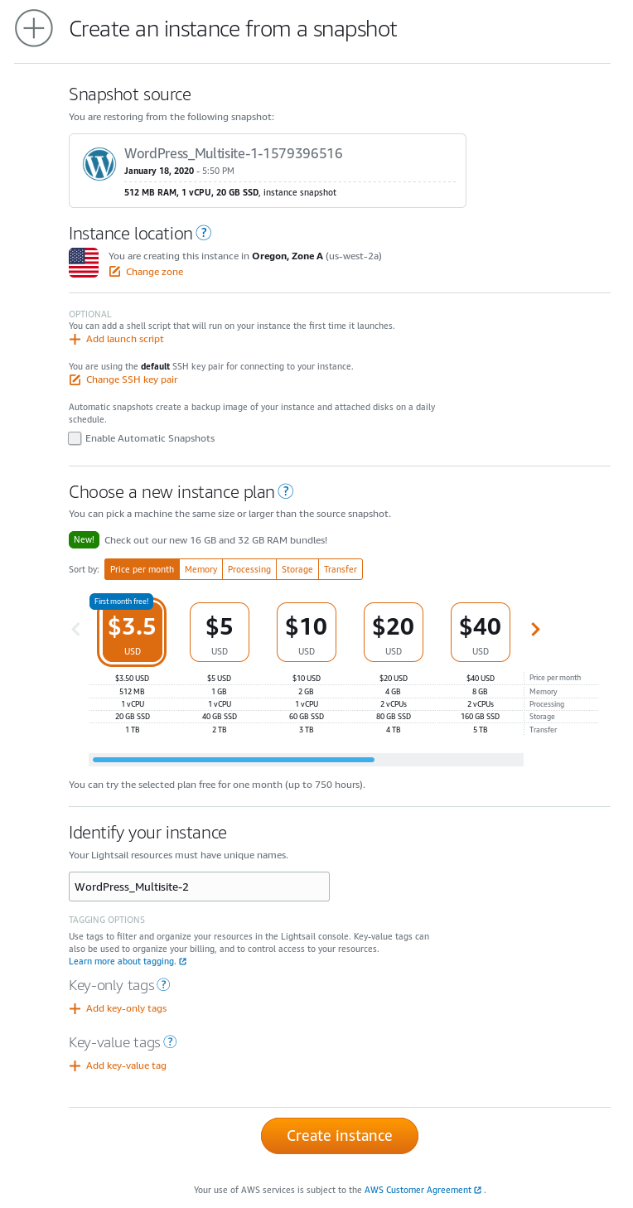Click the Create instance button
Image resolution: width=633 pixels, height=1208 pixels.
(340, 1135)
